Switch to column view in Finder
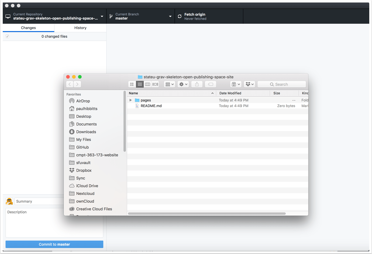The image size is (372, 254). [147, 84]
